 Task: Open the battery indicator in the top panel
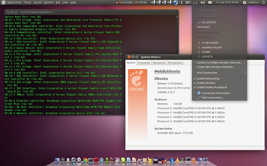pos(188,2)
